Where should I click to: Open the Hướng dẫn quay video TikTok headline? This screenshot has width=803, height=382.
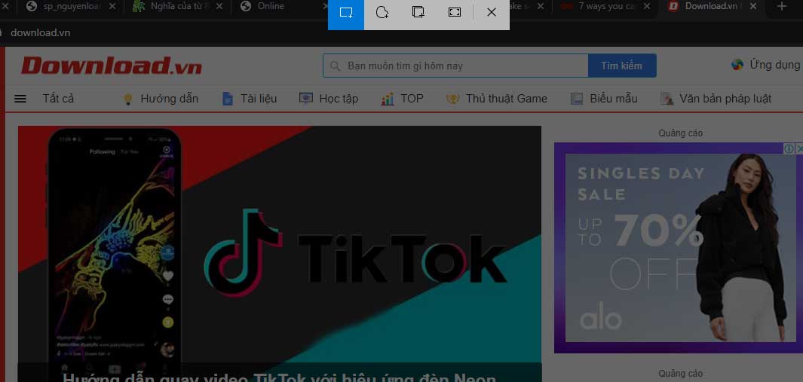pos(280,378)
